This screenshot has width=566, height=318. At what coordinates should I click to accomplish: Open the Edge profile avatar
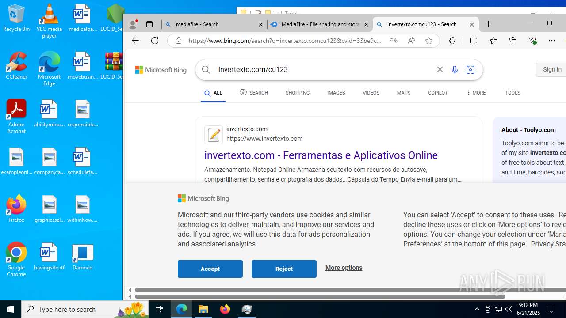[133, 24]
